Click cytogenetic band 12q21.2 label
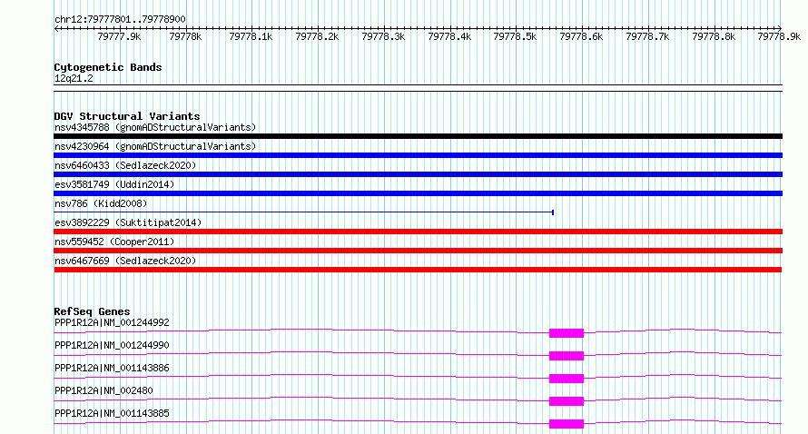The width and height of the screenshot is (808, 434). pos(74,78)
